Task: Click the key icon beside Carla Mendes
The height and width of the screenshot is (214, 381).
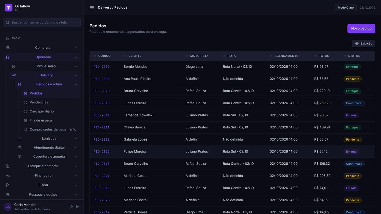Action: click(x=71, y=207)
